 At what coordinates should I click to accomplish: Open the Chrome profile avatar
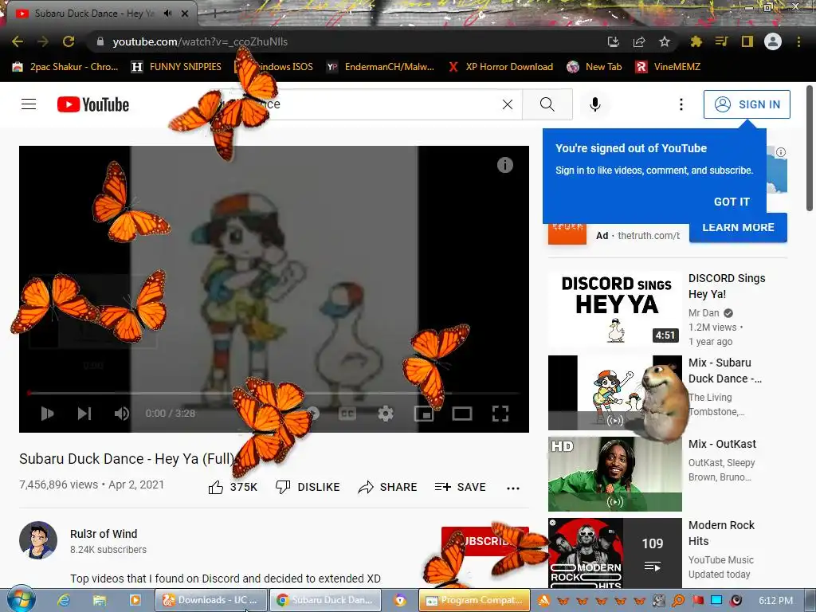(x=773, y=41)
